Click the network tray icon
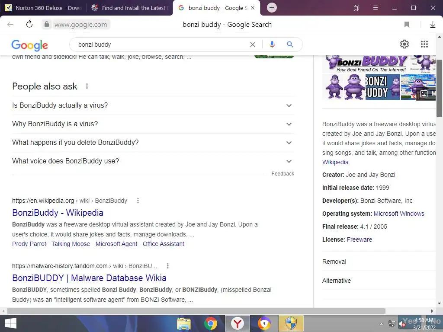This screenshot has width=443, height=332. click(392, 324)
